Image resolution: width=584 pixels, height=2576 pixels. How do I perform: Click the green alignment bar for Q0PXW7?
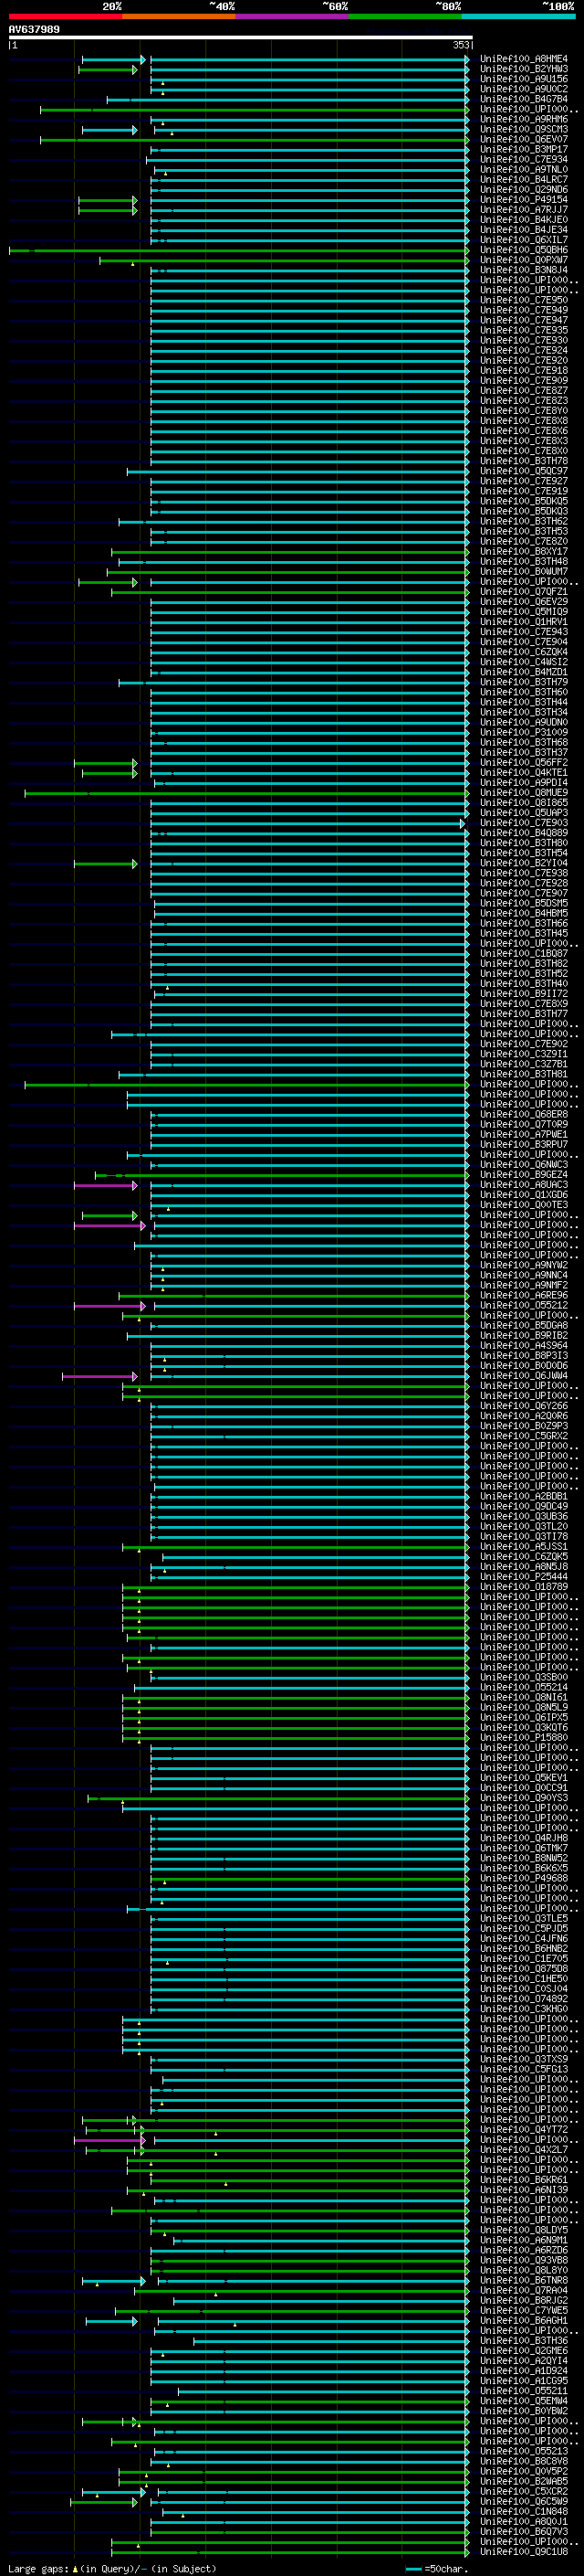pyautogui.click(x=285, y=261)
